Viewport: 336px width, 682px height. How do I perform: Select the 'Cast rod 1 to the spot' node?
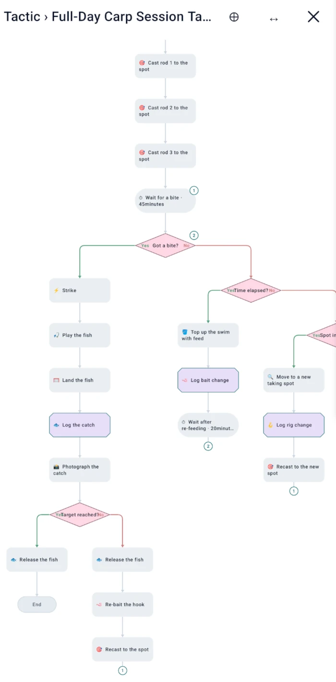click(x=165, y=66)
